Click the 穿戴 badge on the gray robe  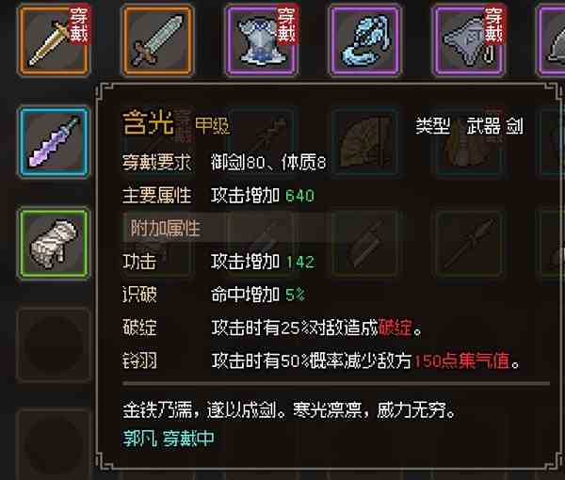pos(493,24)
